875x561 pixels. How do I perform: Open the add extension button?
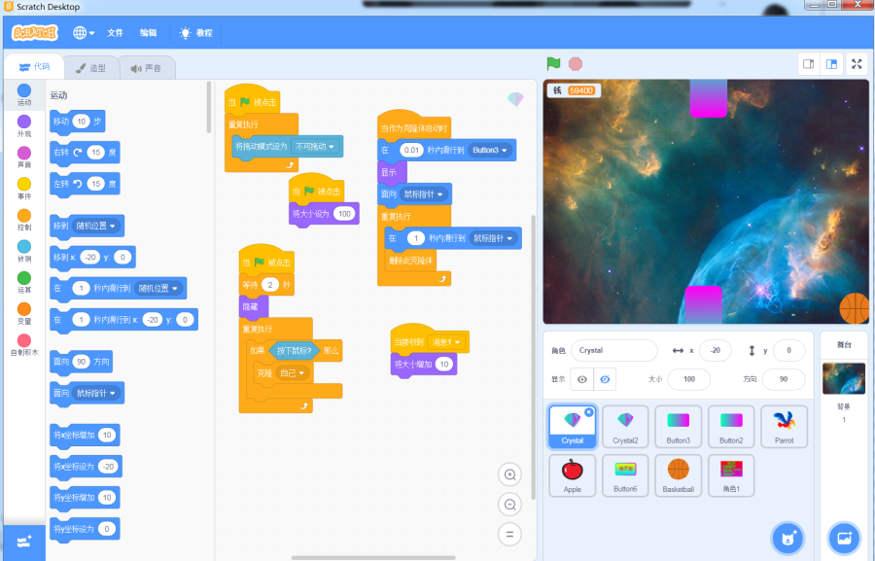click(x=24, y=542)
